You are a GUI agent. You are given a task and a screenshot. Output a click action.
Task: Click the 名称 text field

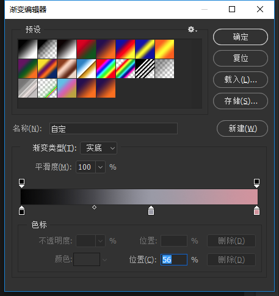[114, 129]
